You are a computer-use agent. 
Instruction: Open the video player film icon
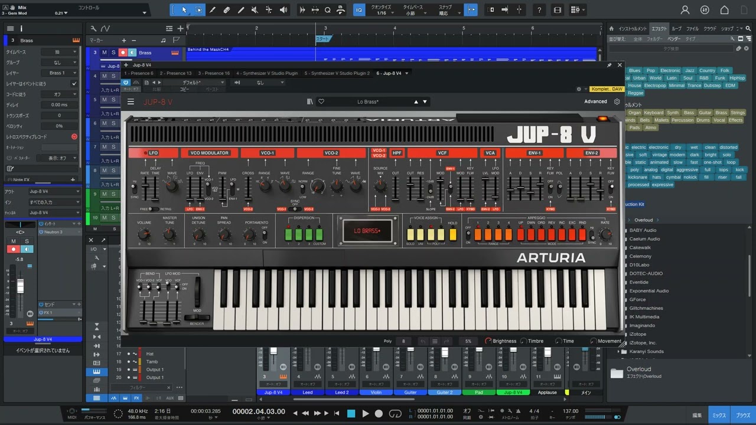pyautogui.click(x=558, y=10)
